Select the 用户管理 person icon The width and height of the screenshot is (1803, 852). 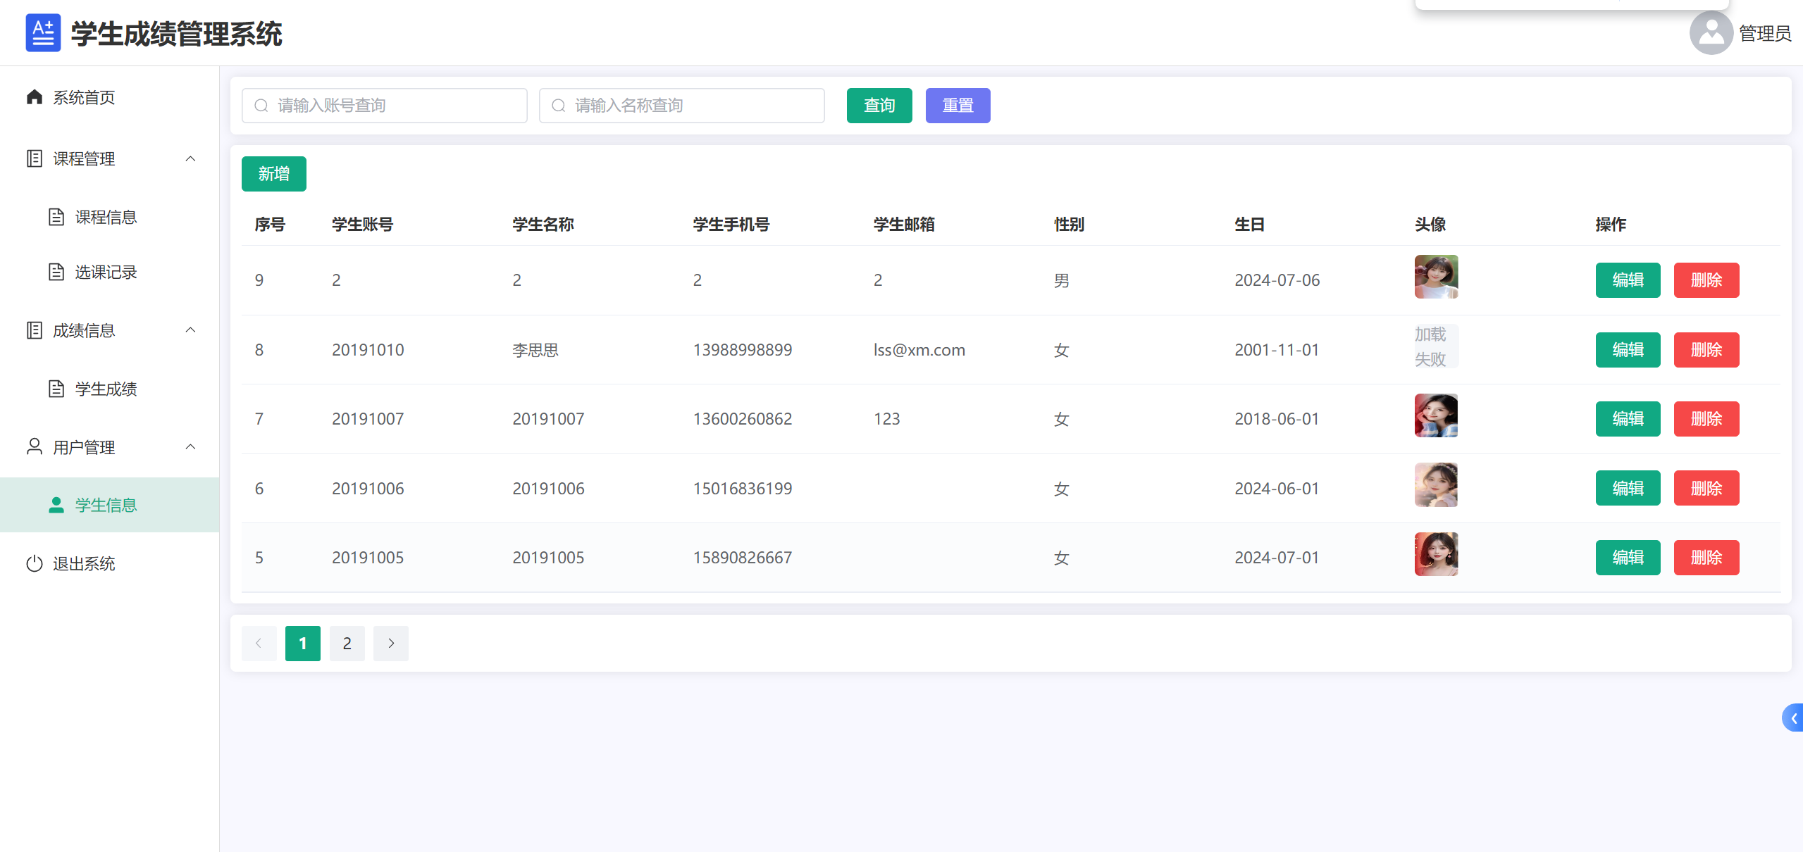point(35,446)
